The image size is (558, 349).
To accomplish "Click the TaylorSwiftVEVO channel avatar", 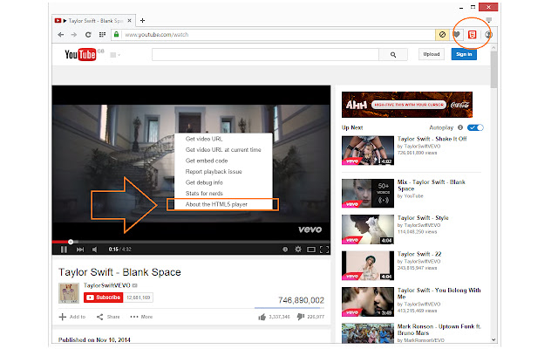I will pos(69,293).
